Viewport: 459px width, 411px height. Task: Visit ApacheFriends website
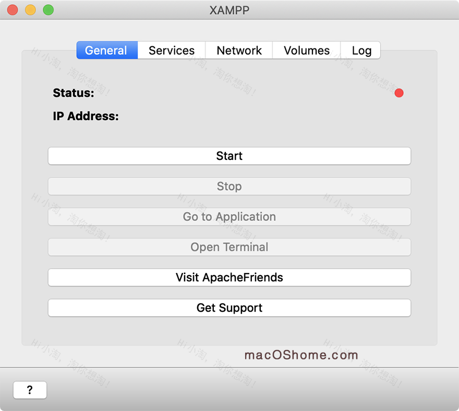(229, 277)
